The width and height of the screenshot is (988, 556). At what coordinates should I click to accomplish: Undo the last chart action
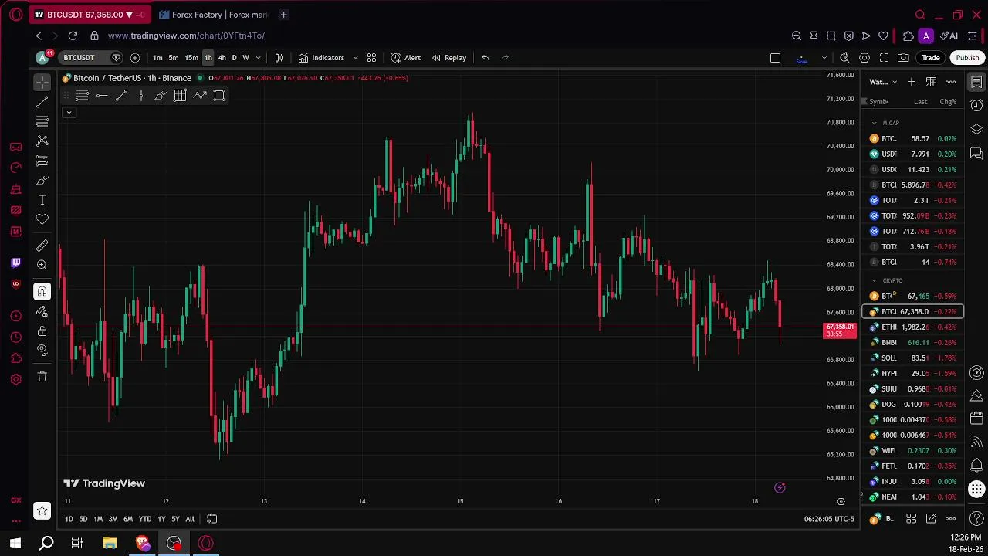click(x=486, y=58)
